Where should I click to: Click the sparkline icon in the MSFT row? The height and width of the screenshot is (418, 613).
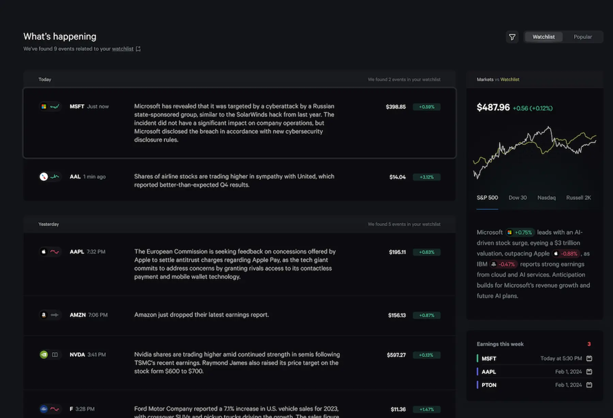coord(54,107)
